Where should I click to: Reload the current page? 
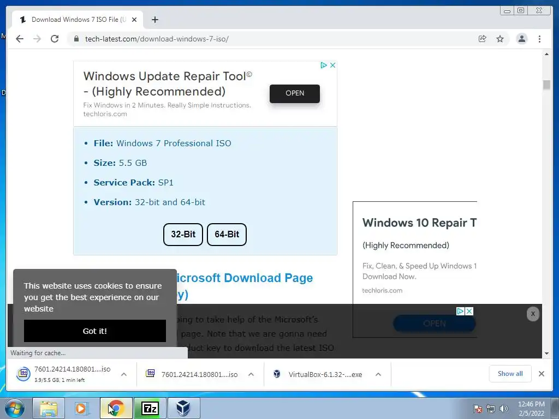pyautogui.click(x=55, y=39)
